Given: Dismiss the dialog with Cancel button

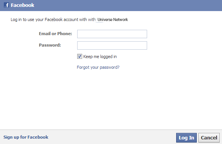Looking at the screenshot, I should click(x=209, y=138).
